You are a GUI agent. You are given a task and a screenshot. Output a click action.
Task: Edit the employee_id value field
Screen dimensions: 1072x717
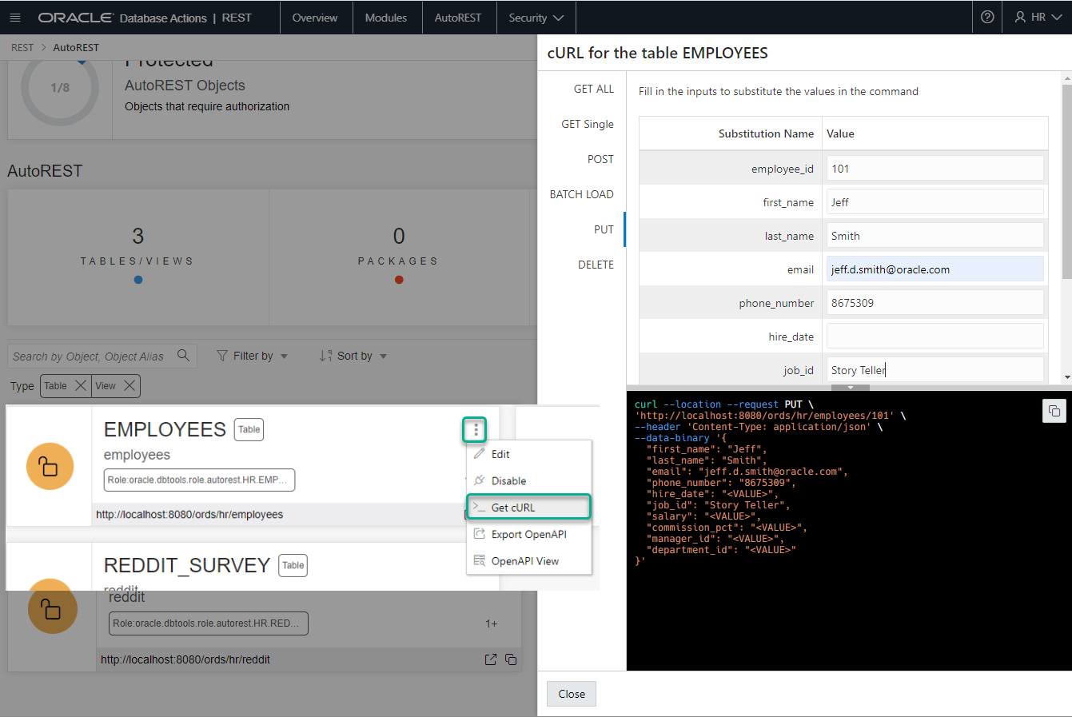click(x=935, y=169)
